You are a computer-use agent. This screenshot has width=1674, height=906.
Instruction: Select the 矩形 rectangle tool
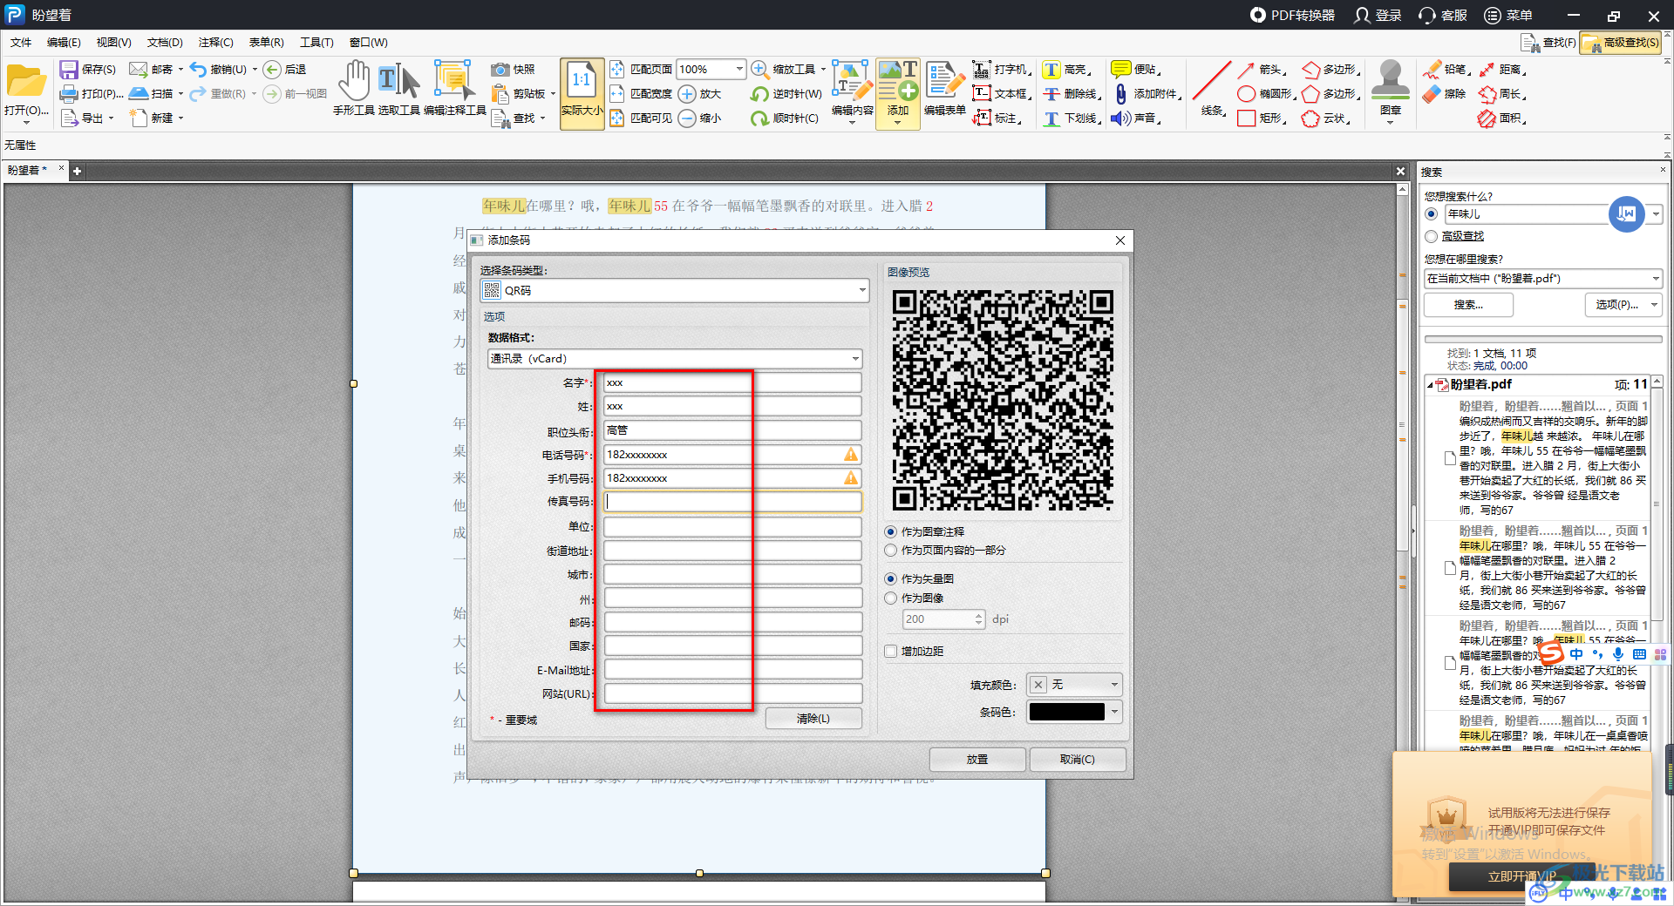[1247, 118]
